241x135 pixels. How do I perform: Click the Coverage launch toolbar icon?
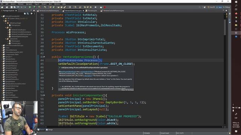click(35, 7)
